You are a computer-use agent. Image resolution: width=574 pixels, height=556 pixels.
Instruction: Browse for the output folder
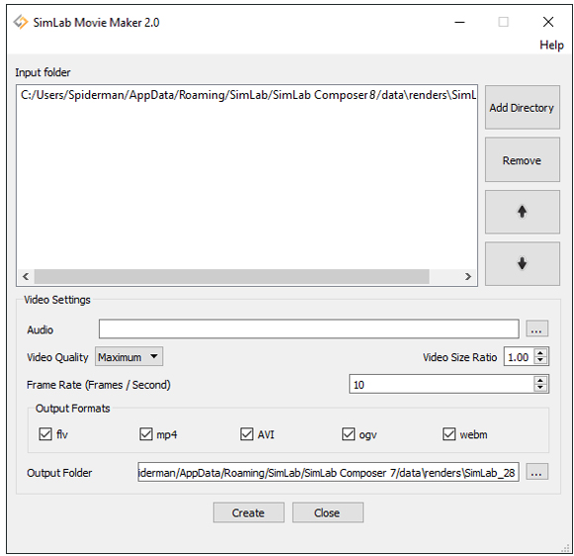point(536,472)
